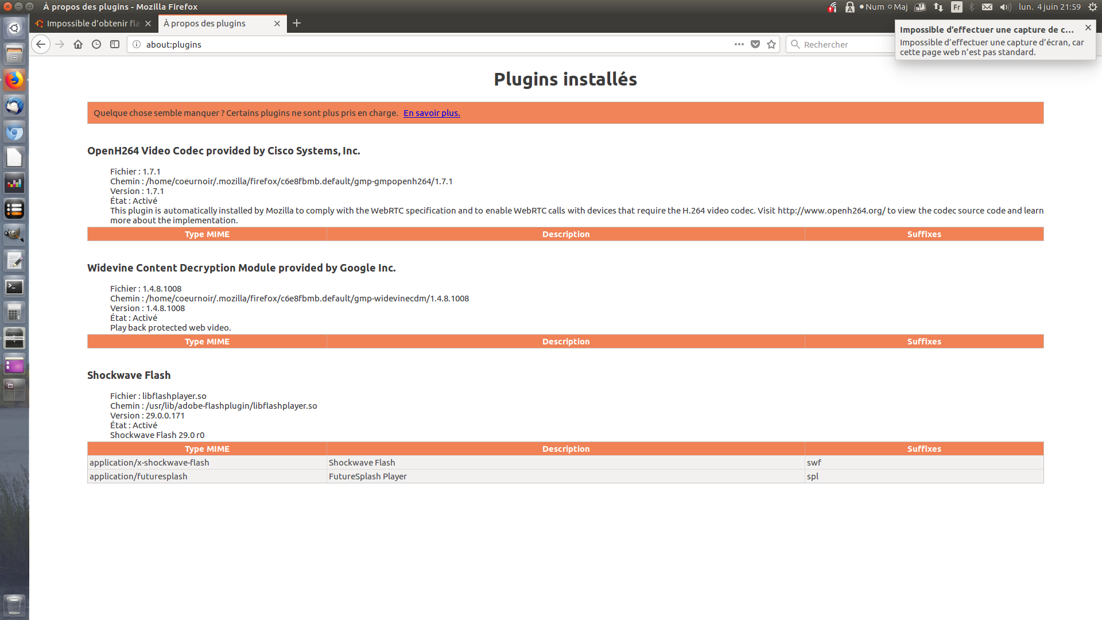
Task: Click the 'Type MIME' header of Shockwave Flash table
Action: 207,449
